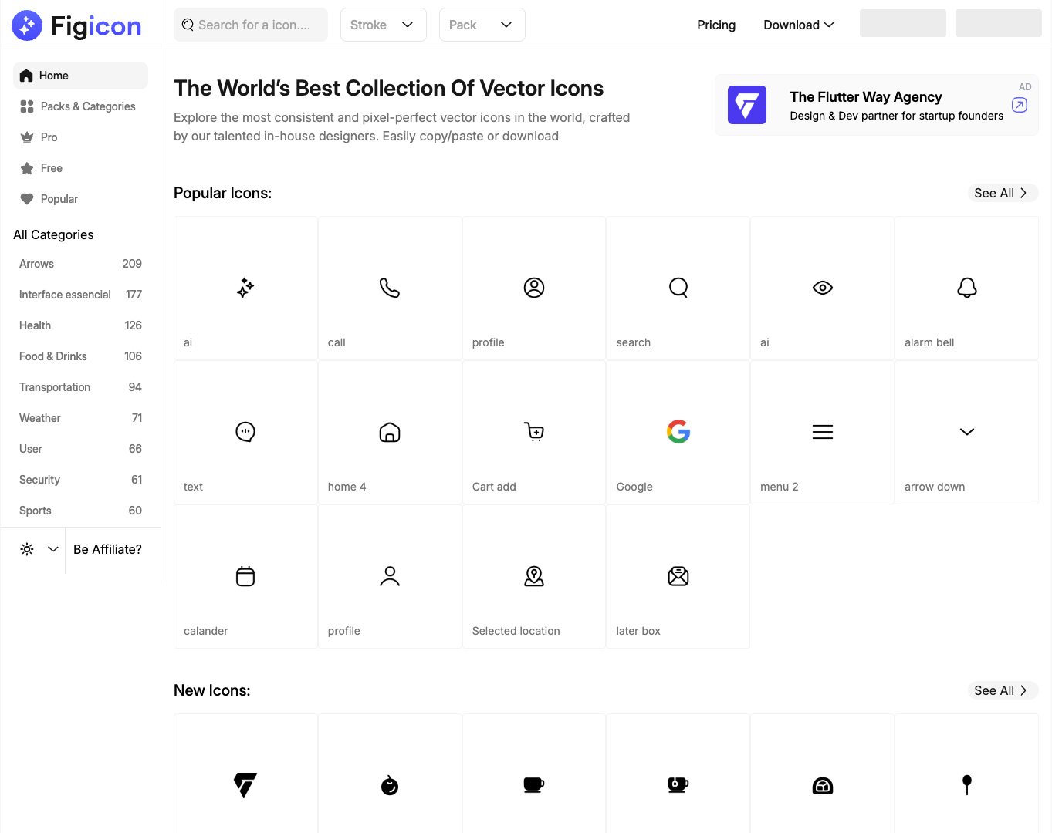Open the Be Affiliate link

pyautogui.click(x=107, y=549)
